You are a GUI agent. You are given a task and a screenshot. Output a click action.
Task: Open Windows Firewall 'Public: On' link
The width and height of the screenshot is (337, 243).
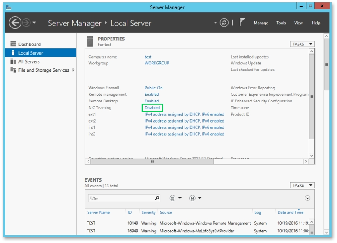[x=153, y=88]
